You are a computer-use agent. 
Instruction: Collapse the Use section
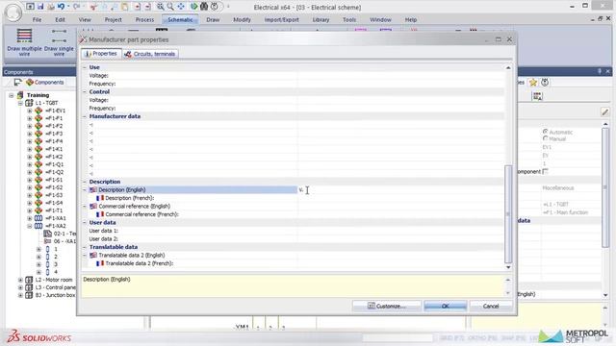(85, 67)
